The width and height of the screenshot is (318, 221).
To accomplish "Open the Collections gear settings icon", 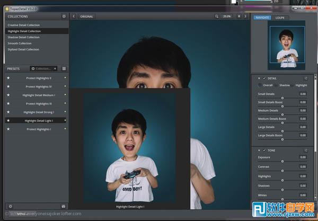I will coord(64,16).
